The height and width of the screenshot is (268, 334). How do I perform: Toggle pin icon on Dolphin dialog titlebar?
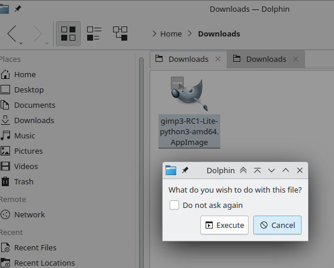coord(185,170)
